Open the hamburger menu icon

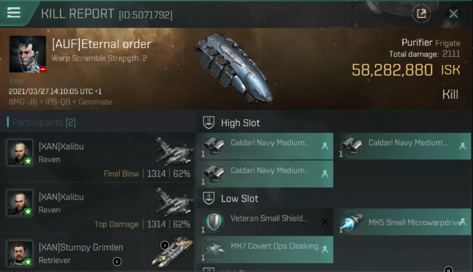(14, 13)
